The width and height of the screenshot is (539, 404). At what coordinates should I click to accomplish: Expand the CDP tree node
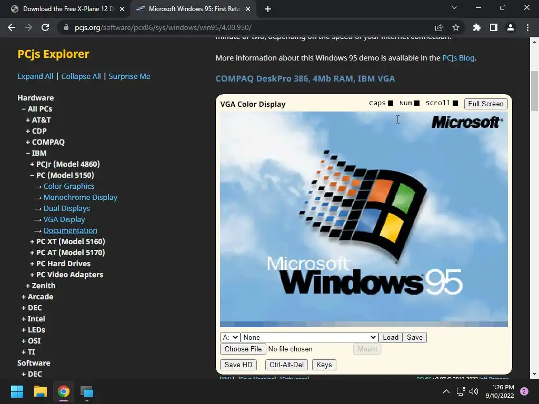click(x=36, y=131)
